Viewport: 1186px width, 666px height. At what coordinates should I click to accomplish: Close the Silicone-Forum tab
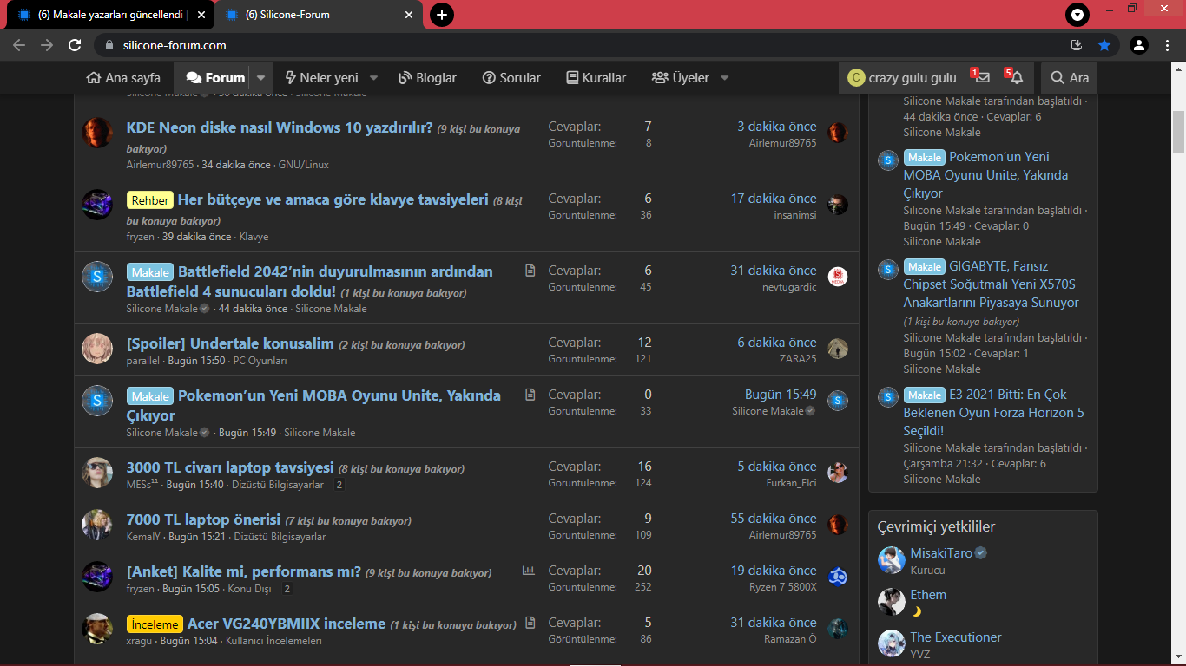tap(410, 15)
